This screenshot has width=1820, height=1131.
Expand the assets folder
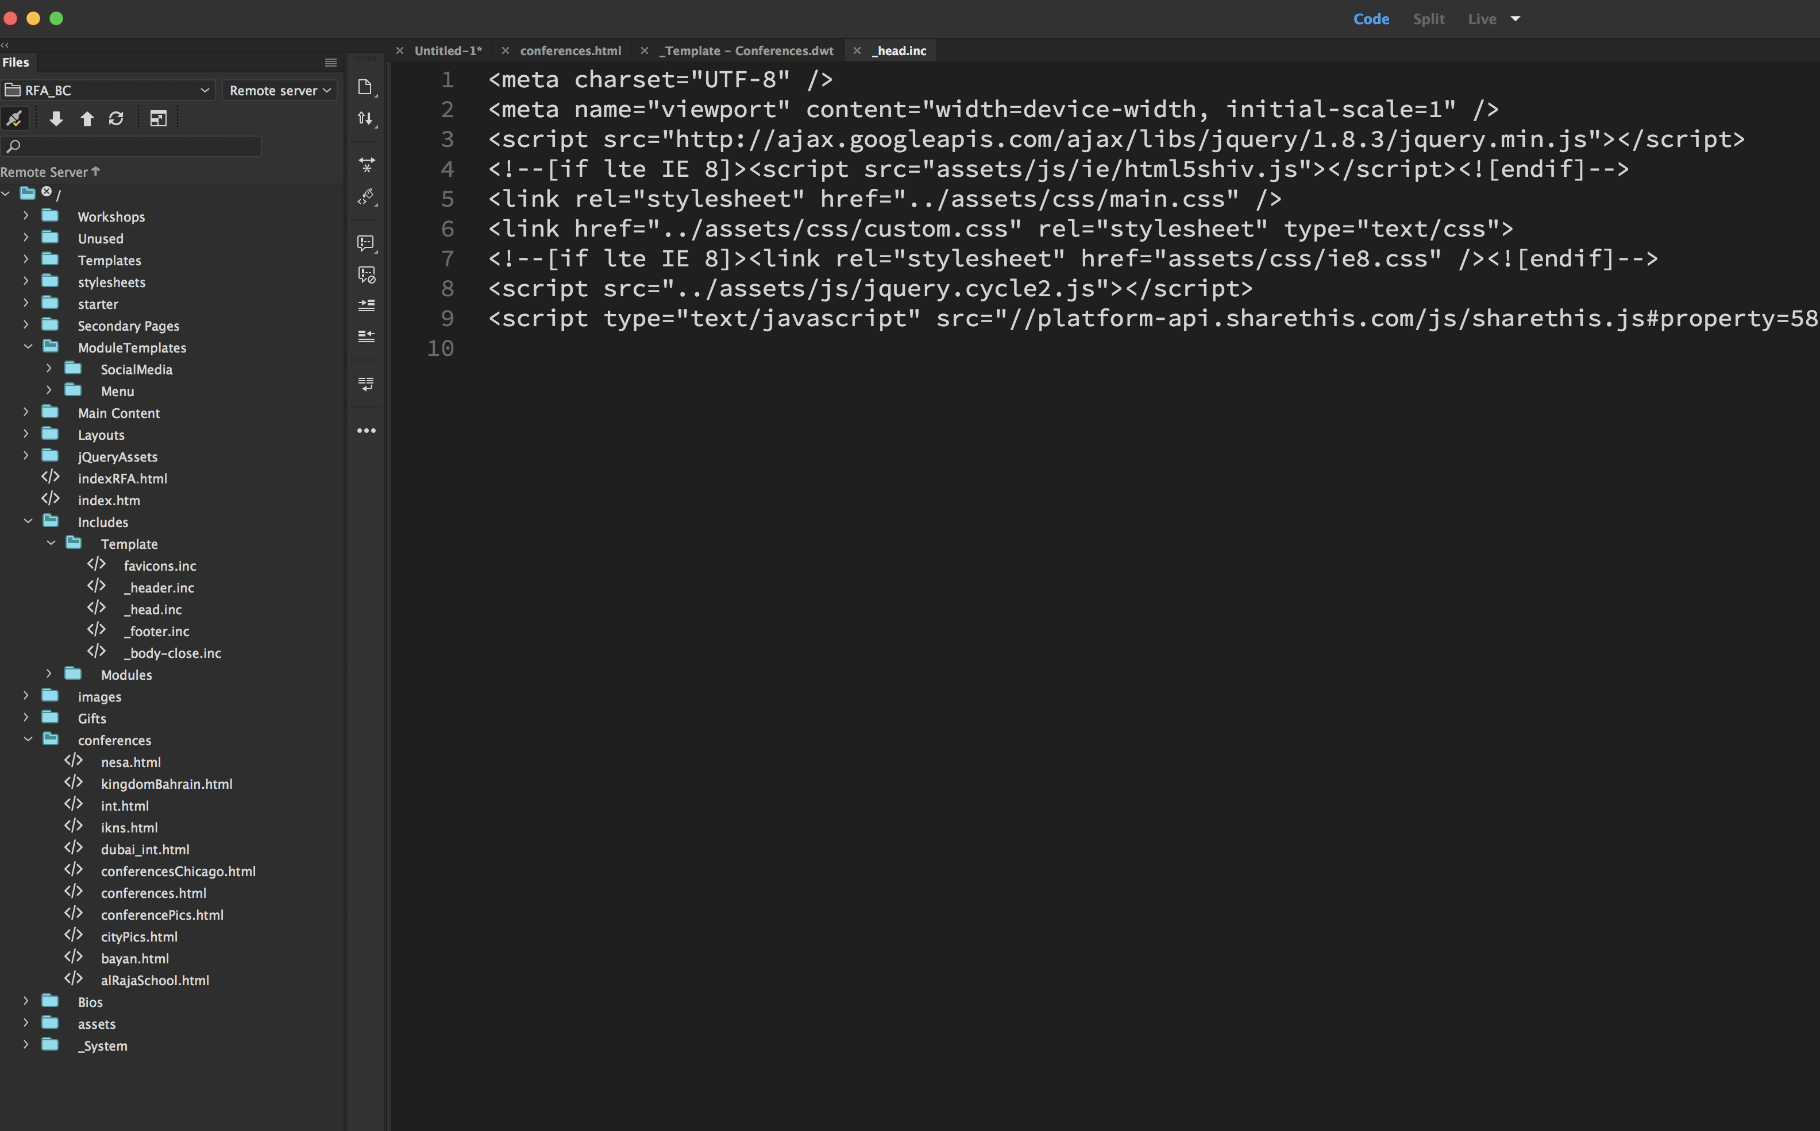coord(26,1022)
